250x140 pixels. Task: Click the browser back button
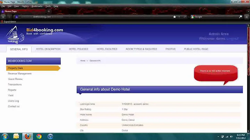pyautogui.click(x=3, y=17)
